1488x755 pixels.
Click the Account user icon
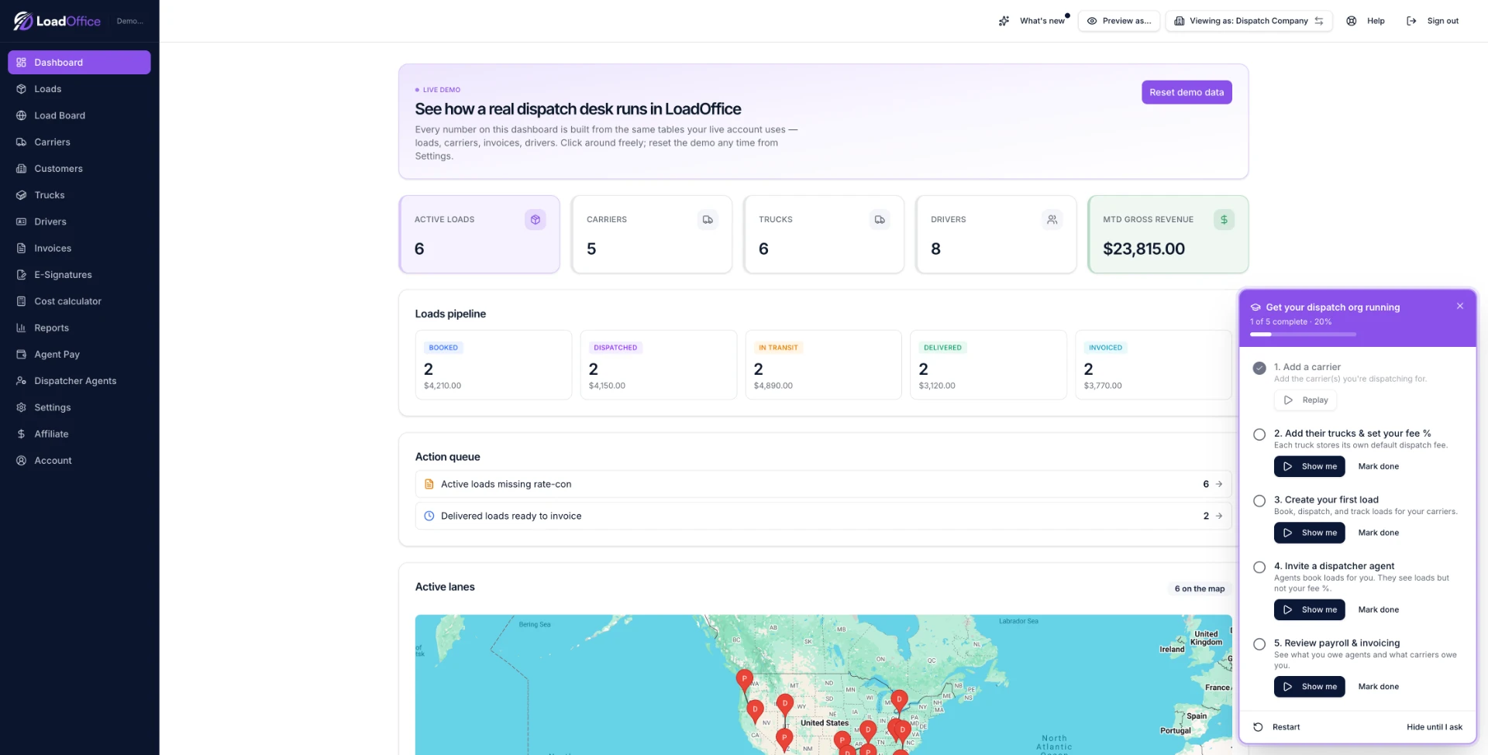tap(21, 460)
